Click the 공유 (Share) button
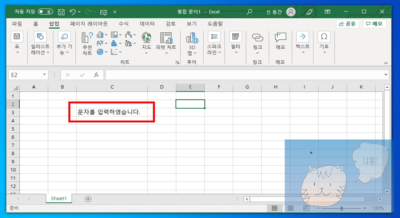 tap(347, 24)
